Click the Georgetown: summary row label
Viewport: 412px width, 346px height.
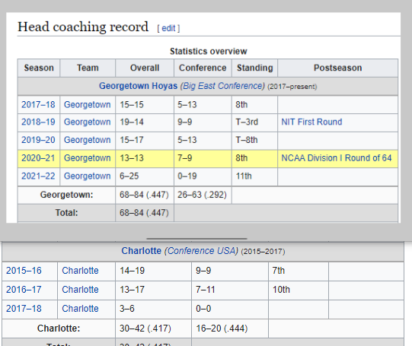[x=66, y=195]
